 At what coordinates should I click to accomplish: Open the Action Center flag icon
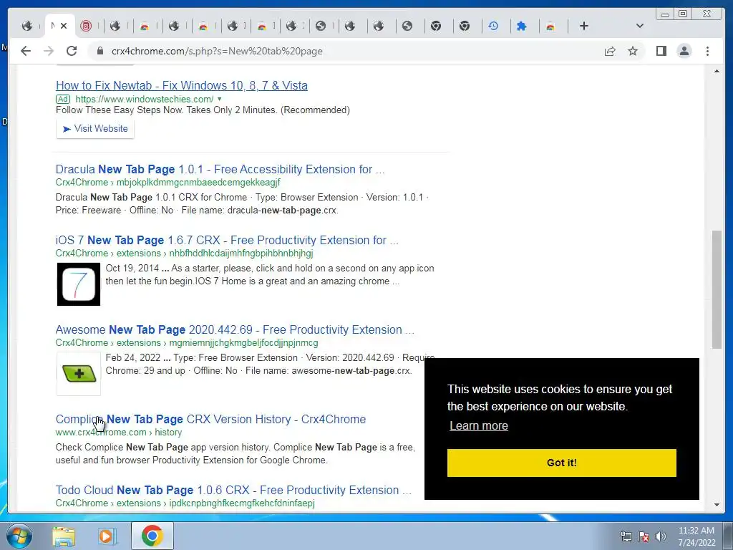pos(644,536)
